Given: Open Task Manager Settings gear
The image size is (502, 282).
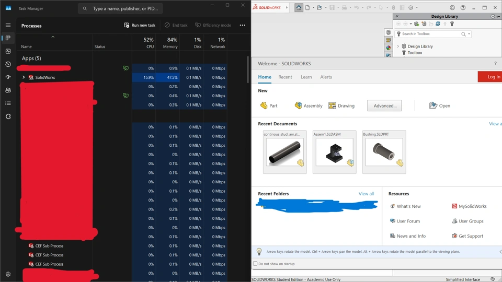Looking at the screenshot, I should pos(8,274).
